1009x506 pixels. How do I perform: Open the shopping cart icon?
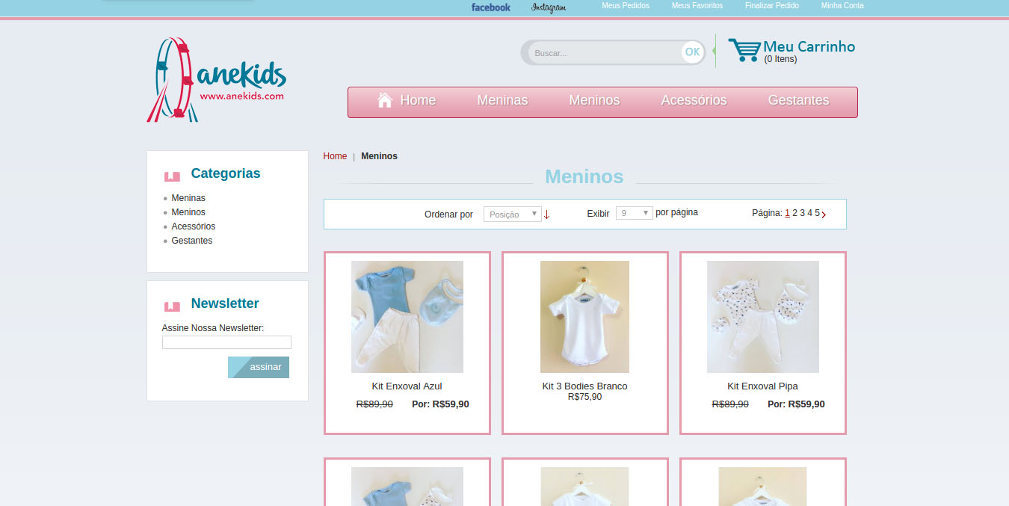[744, 50]
